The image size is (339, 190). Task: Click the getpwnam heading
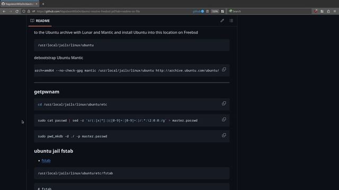[x=47, y=92]
